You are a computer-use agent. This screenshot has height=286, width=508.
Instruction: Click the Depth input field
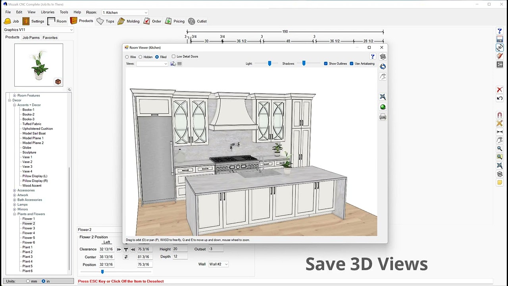[x=180, y=257]
